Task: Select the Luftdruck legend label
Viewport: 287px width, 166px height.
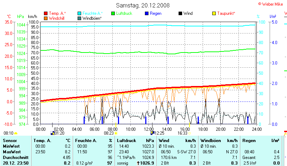Action: 124,13
